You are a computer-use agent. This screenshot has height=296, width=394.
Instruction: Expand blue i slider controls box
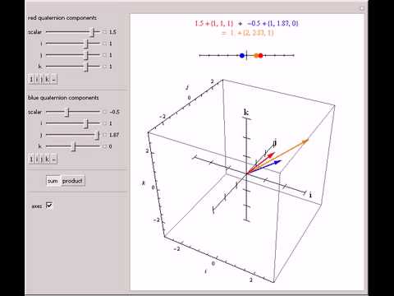click(104, 123)
